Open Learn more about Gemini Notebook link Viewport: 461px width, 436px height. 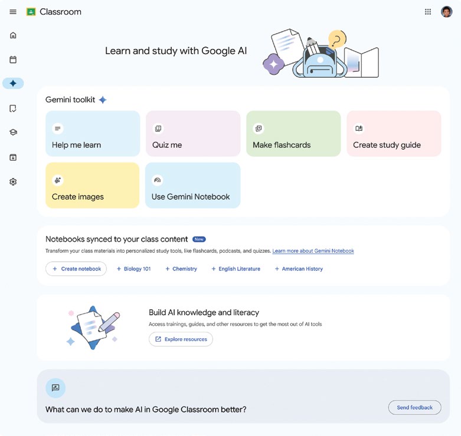[313, 251]
